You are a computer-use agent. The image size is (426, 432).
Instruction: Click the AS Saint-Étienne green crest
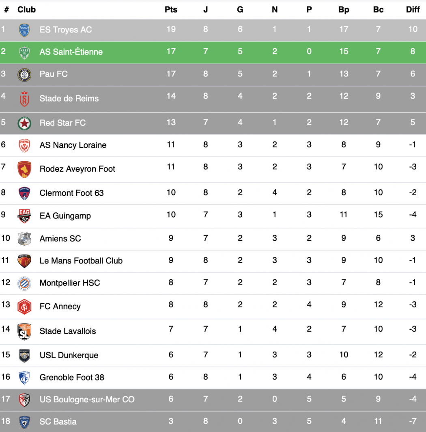point(24,53)
